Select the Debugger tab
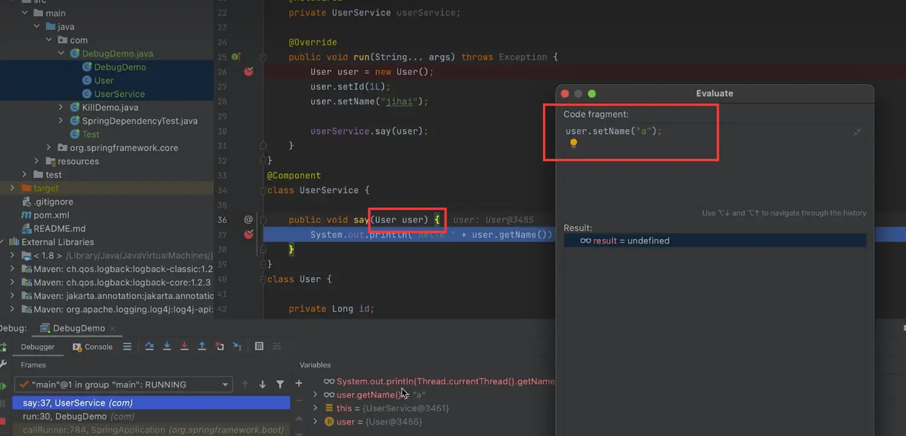Screen dimensions: 906x436 point(37,347)
